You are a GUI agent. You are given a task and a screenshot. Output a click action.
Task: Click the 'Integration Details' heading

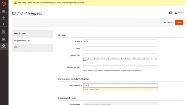[x=67, y=98]
